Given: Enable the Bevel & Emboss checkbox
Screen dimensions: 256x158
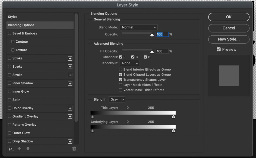Looking at the screenshot, I should (9, 33).
